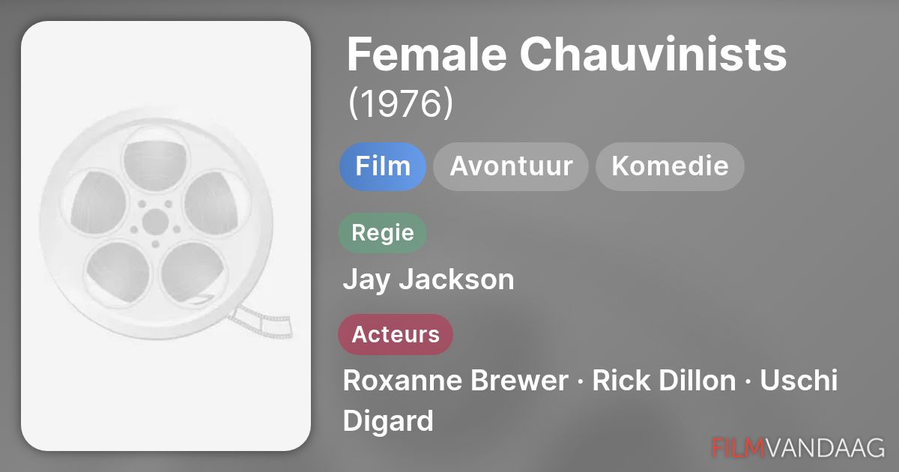Click the white VANDAAG part of the logo
The image size is (899, 472).
pyautogui.click(x=825, y=447)
